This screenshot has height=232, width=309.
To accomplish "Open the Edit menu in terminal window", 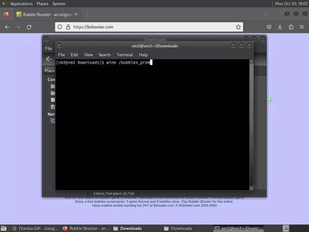I will [x=75, y=55].
